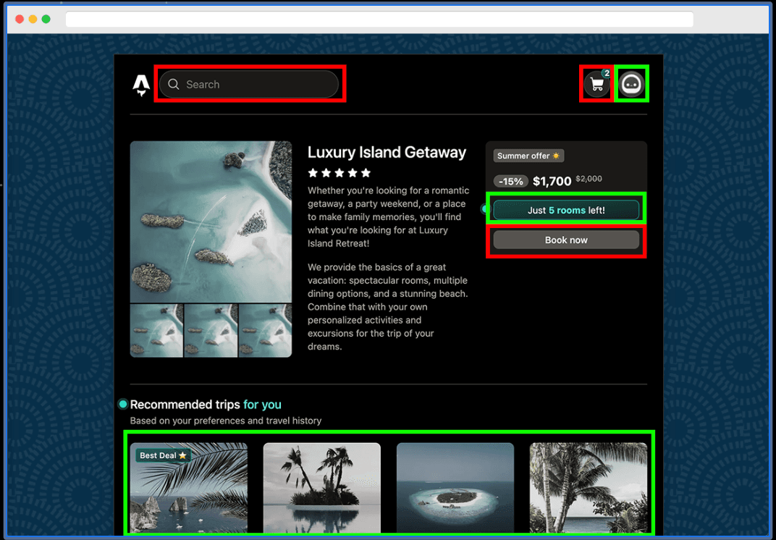Click the first rating star

tap(313, 173)
